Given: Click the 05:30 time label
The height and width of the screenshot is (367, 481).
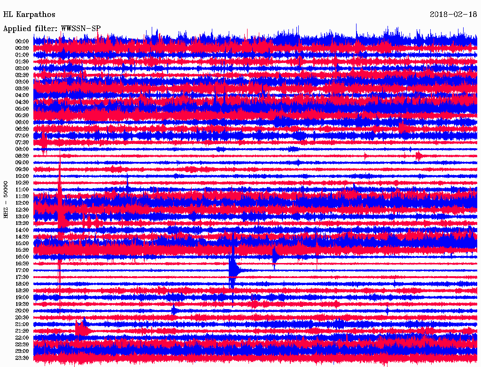Looking at the screenshot, I should [22, 116].
